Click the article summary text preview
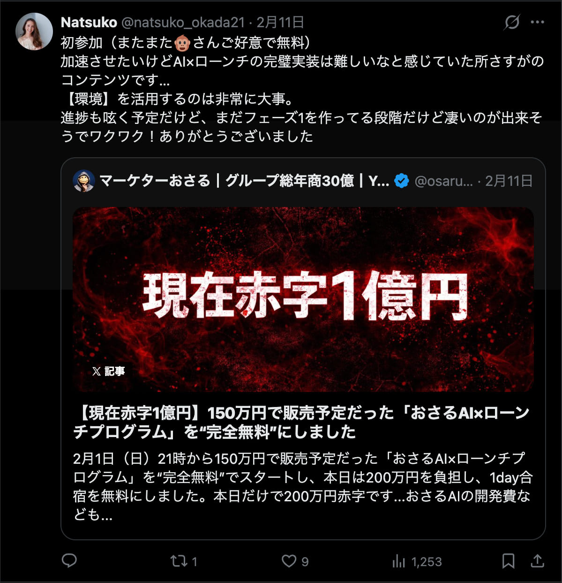562x583 pixels. click(303, 486)
